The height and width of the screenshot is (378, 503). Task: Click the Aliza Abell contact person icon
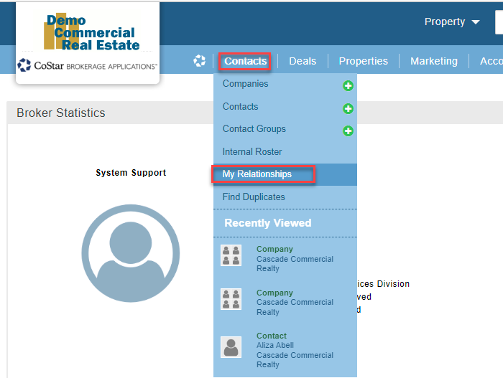231,347
